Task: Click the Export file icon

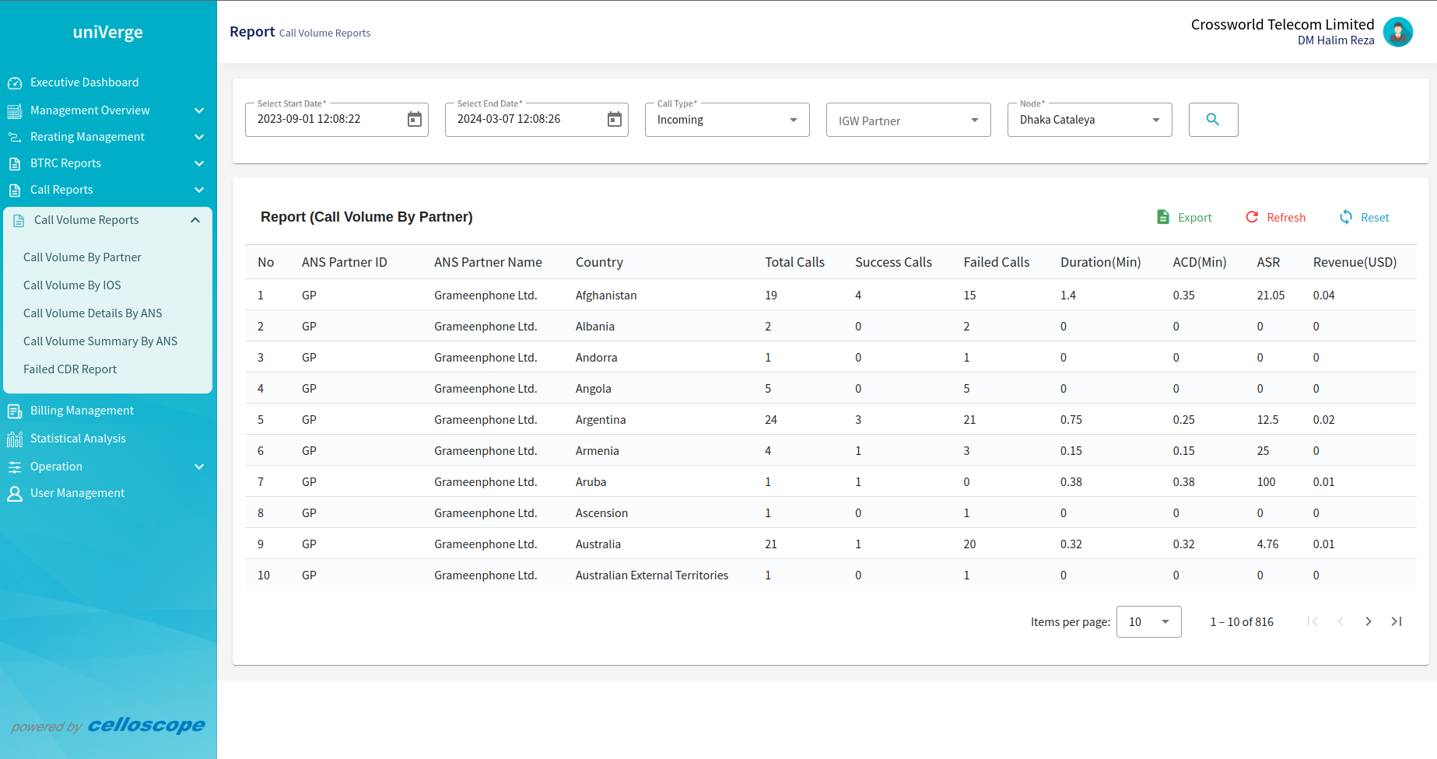Action: tap(1163, 217)
